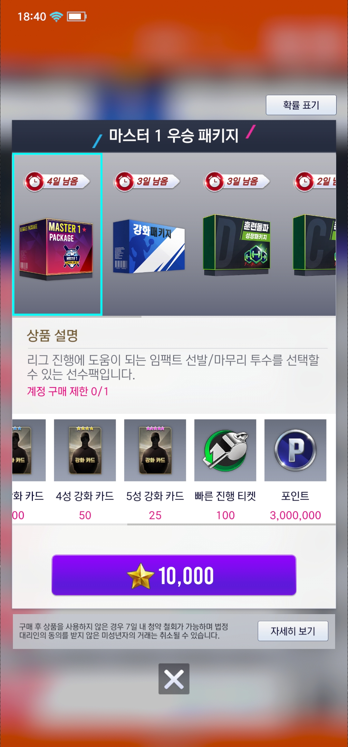The image size is (348, 747).
Task: Purchase package for 10,000 stars
Action: click(x=174, y=575)
